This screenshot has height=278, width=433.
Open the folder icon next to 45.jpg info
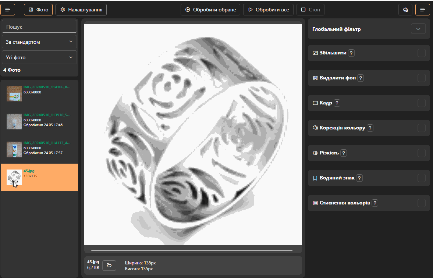pos(109,265)
